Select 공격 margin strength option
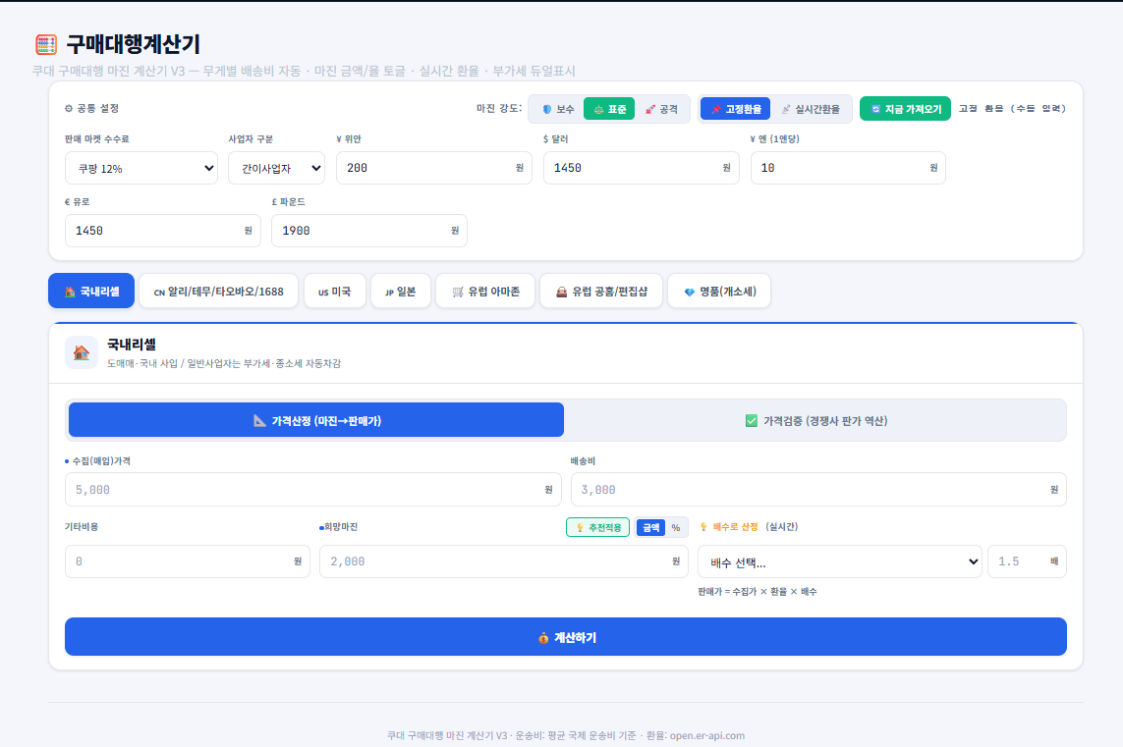 tap(661, 109)
